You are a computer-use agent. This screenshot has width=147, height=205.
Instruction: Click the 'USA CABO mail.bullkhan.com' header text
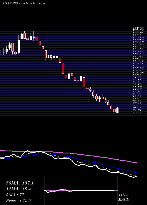pyautogui.click(x=24, y=4)
